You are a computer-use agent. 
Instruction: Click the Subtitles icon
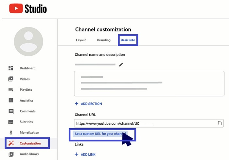11,122
